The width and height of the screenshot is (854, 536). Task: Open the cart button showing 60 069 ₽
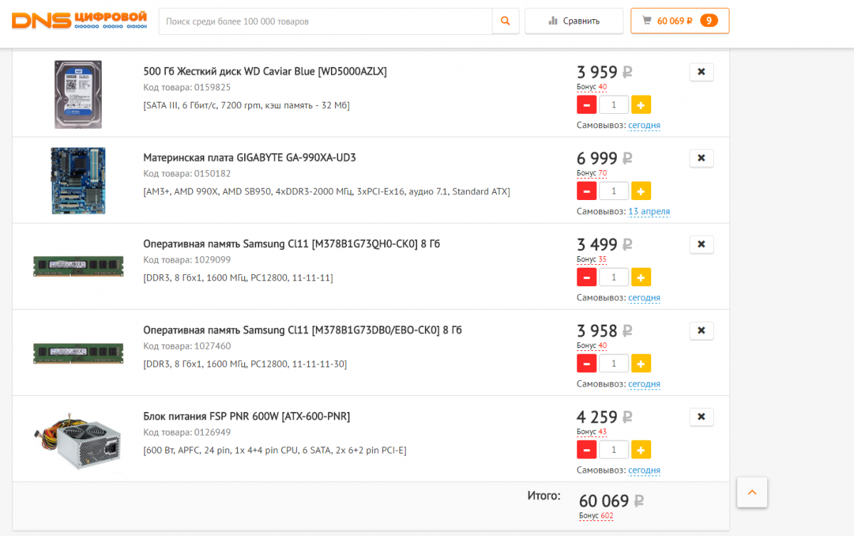pyautogui.click(x=680, y=21)
